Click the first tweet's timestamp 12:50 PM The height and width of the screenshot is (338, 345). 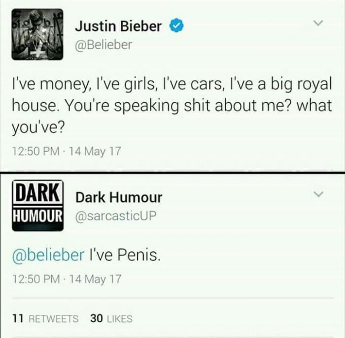36,152
